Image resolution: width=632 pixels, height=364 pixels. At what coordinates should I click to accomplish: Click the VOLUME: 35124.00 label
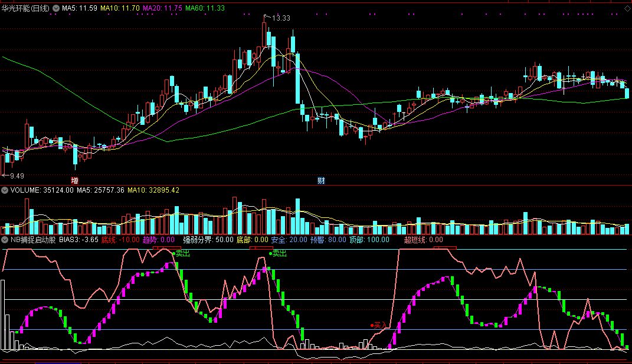tap(42, 190)
